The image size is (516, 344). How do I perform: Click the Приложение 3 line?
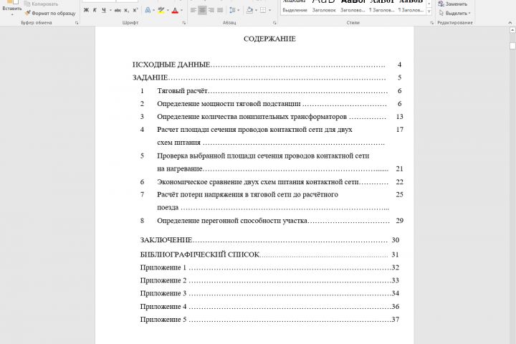tap(269, 293)
